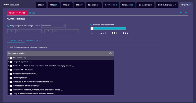This screenshot has height=103, width=196.
Task: Check the I Live animals box
Action: point(11,58)
